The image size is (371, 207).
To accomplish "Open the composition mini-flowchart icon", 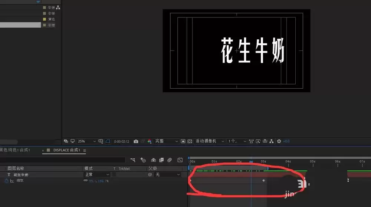I will [x=132, y=160].
